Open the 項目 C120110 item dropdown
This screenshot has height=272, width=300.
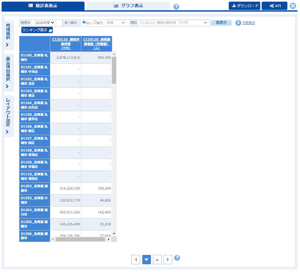174,23
